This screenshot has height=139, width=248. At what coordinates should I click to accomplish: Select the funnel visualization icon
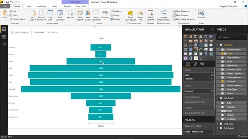196,49
